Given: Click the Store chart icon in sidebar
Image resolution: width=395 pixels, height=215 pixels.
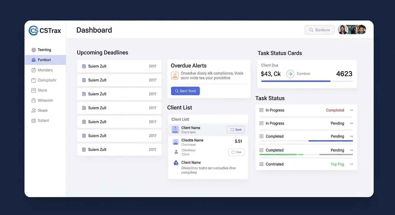Looking at the screenshot, I should [x=34, y=90].
